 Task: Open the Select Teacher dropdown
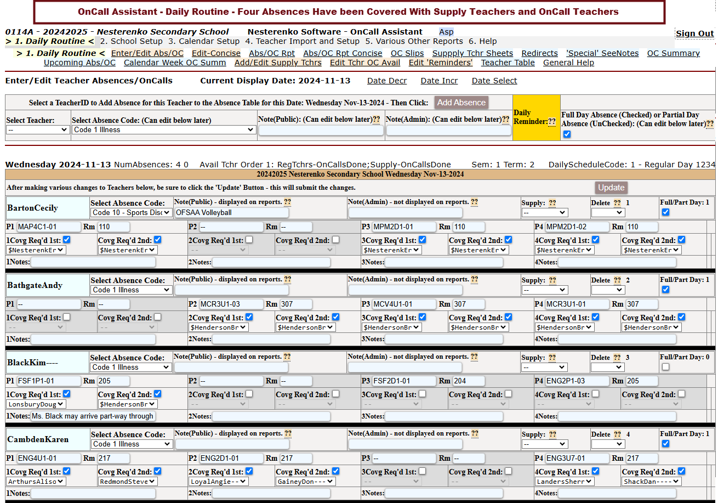tap(38, 130)
